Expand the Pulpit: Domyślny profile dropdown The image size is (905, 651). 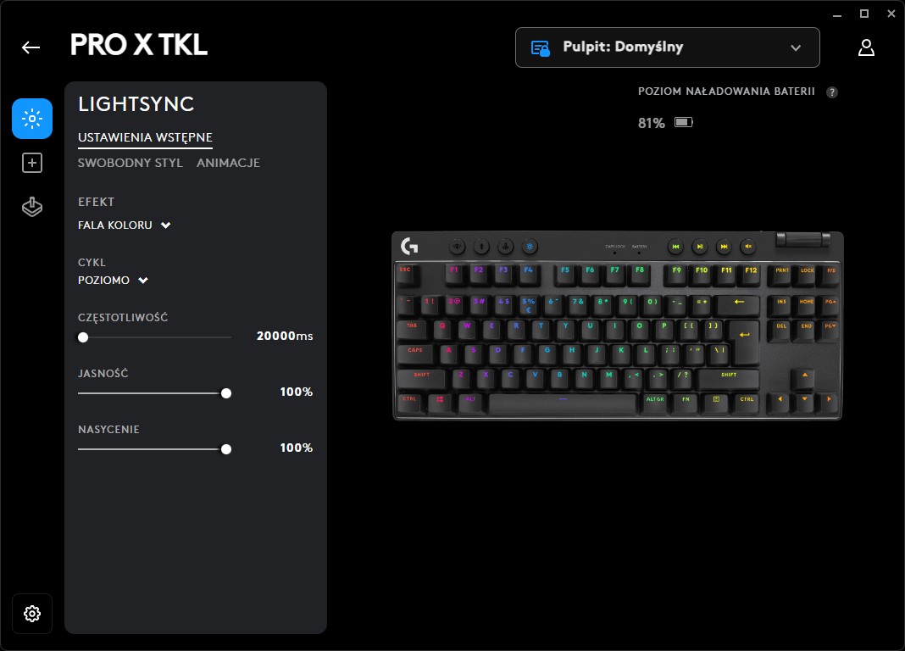667,47
